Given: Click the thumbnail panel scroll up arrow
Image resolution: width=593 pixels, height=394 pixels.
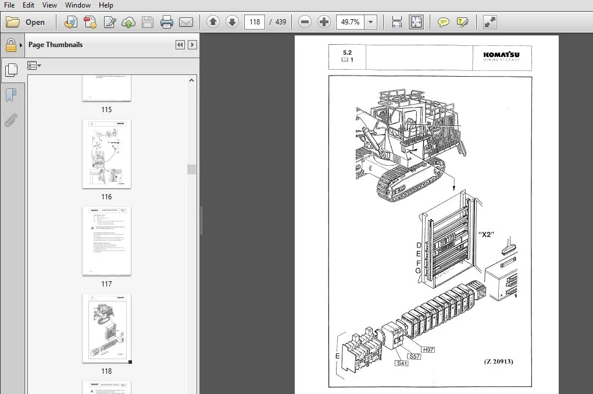Looking at the screenshot, I should pos(191,80).
